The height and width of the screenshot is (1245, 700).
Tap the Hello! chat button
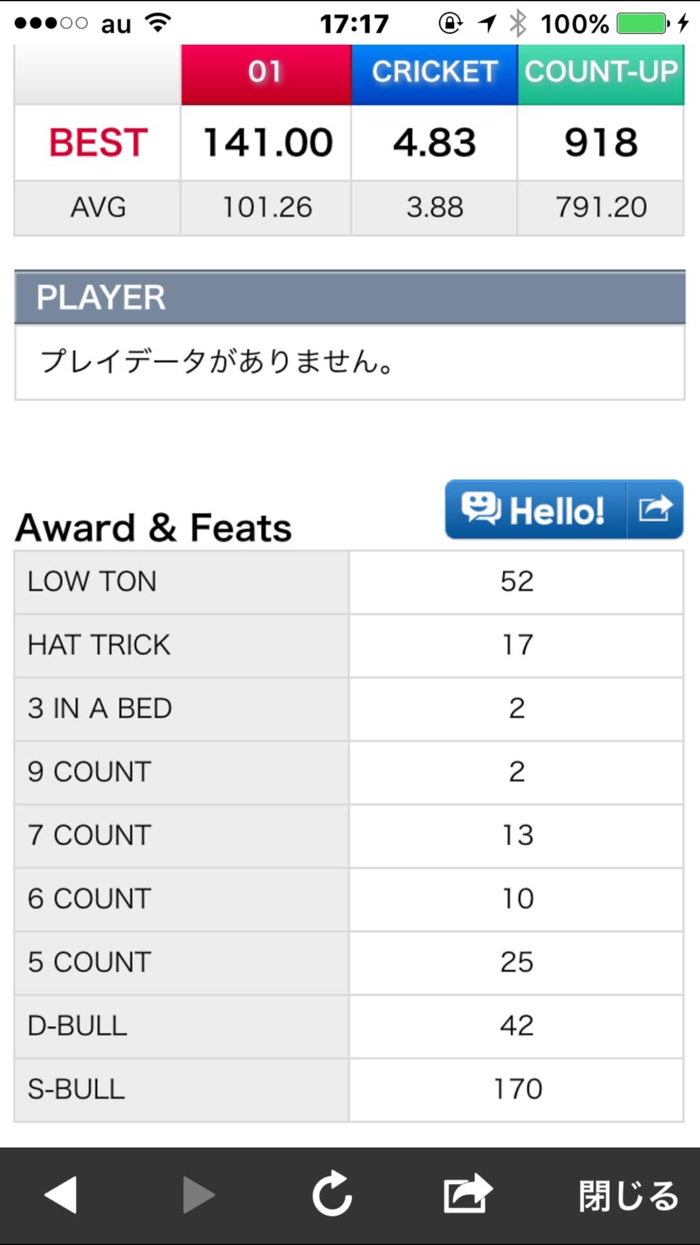[x=535, y=510]
